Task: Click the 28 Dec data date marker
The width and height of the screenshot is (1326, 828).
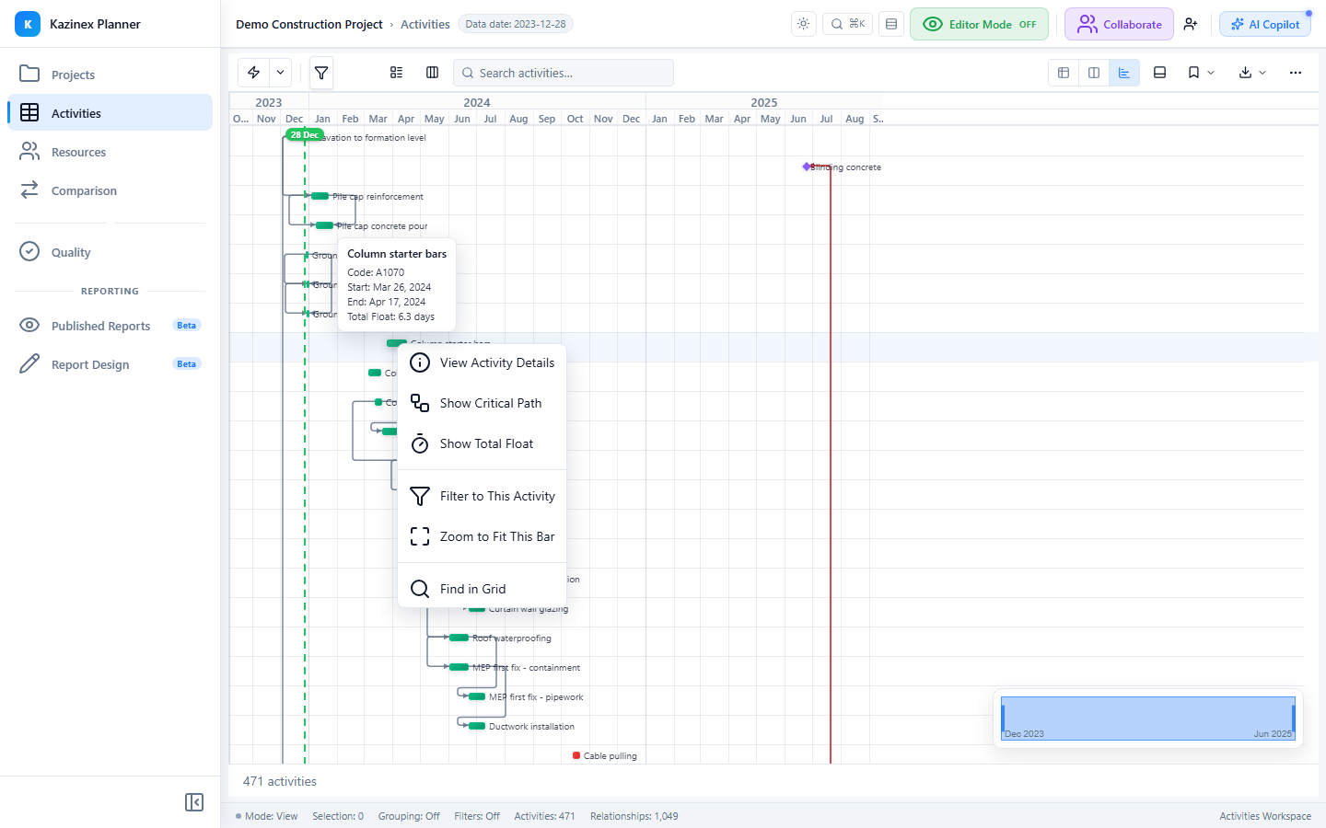Action: tap(304, 134)
